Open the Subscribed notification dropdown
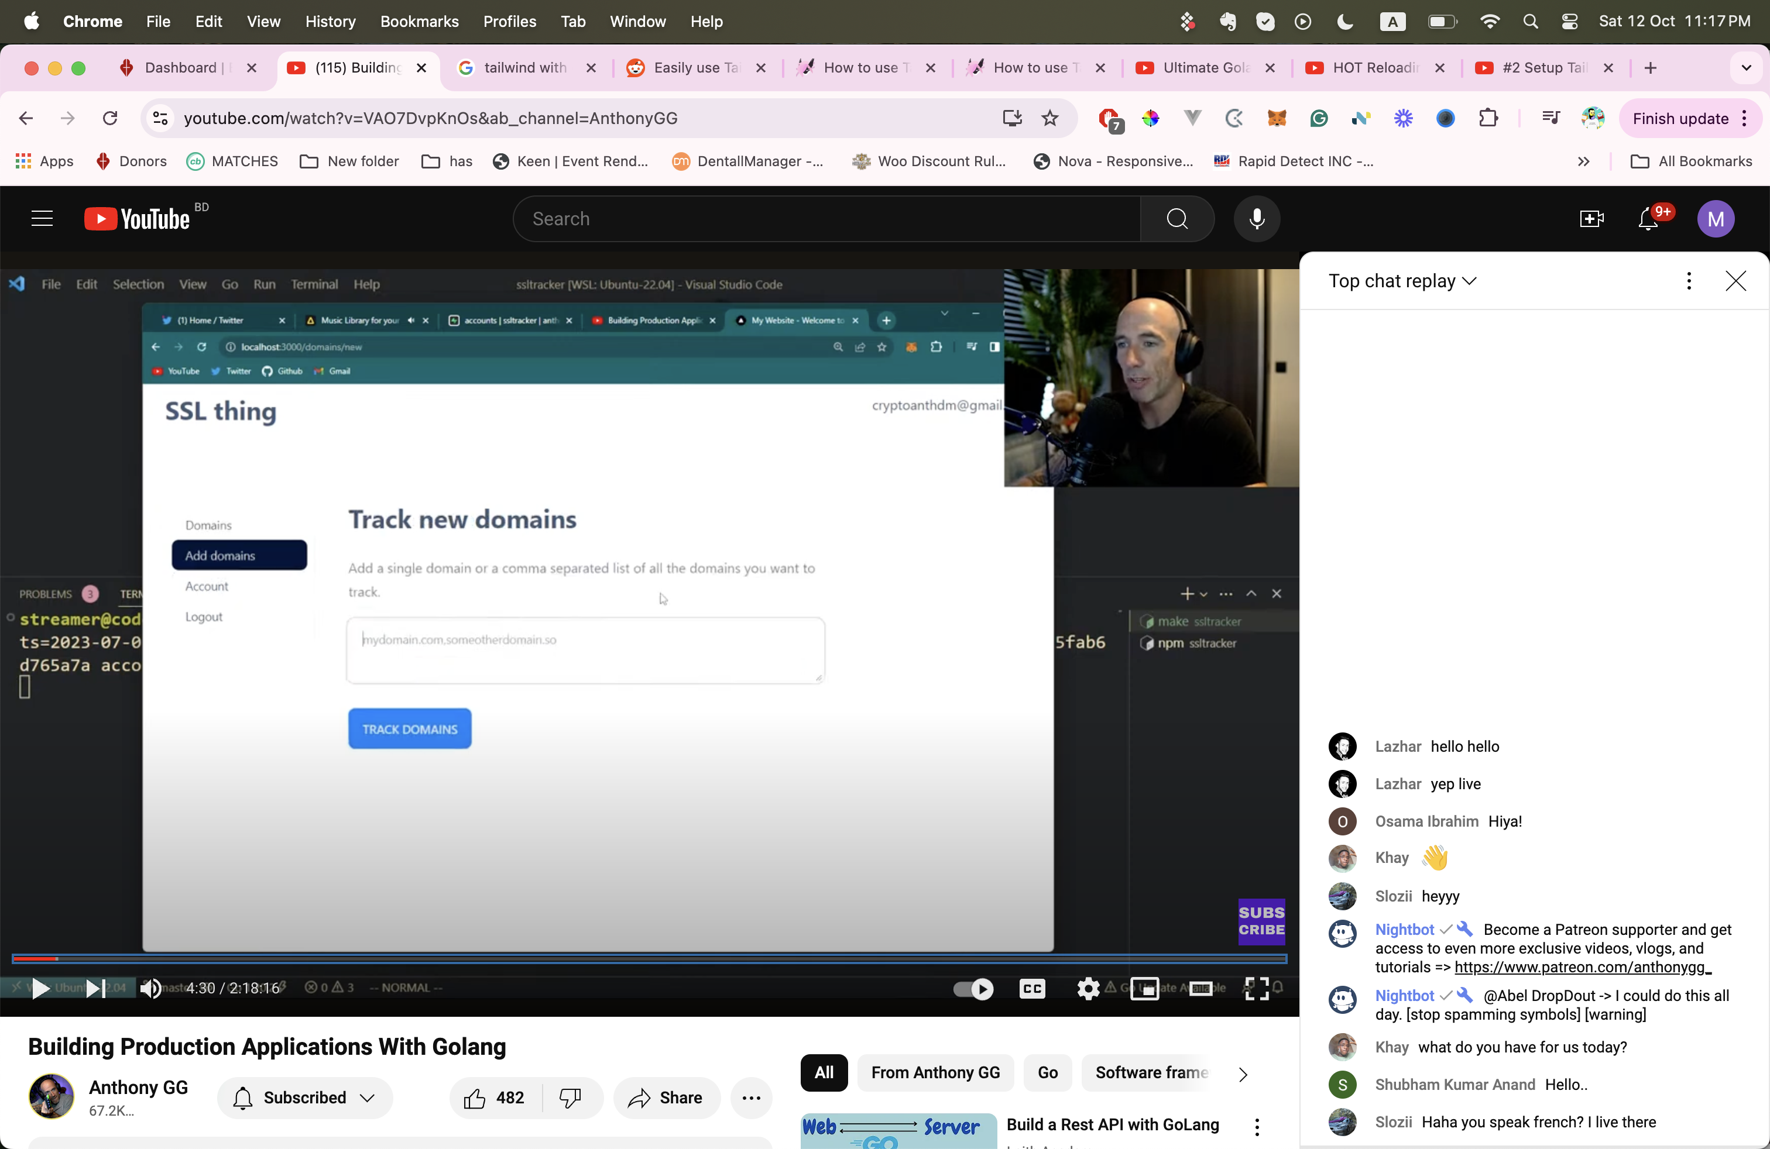 click(305, 1098)
